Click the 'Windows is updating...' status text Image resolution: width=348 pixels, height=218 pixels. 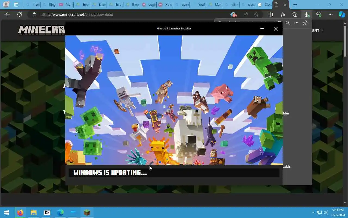110,173
